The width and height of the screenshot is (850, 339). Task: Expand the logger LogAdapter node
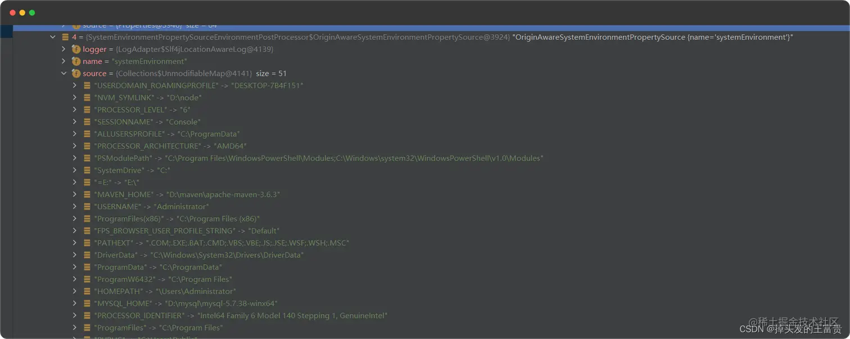click(x=64, y=49)
